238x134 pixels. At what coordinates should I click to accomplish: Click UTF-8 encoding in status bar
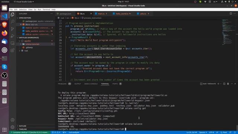coord(211,133)
